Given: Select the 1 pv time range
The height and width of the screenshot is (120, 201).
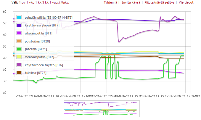Looking at the screenshot, I should point(22,2).
